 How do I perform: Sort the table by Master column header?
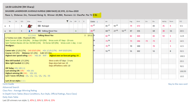click(93, 21)
